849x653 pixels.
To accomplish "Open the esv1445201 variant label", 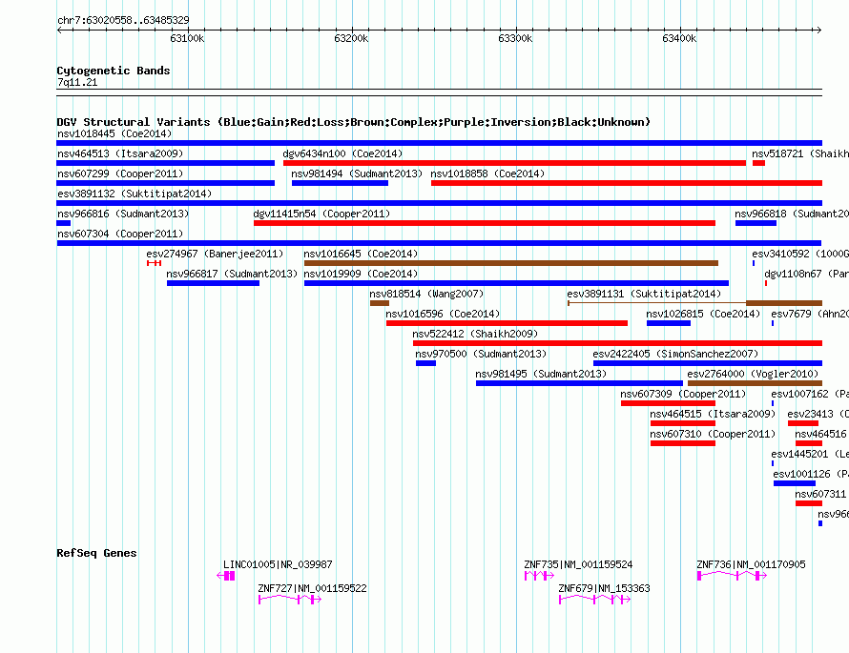I will [x=810, y=454].
